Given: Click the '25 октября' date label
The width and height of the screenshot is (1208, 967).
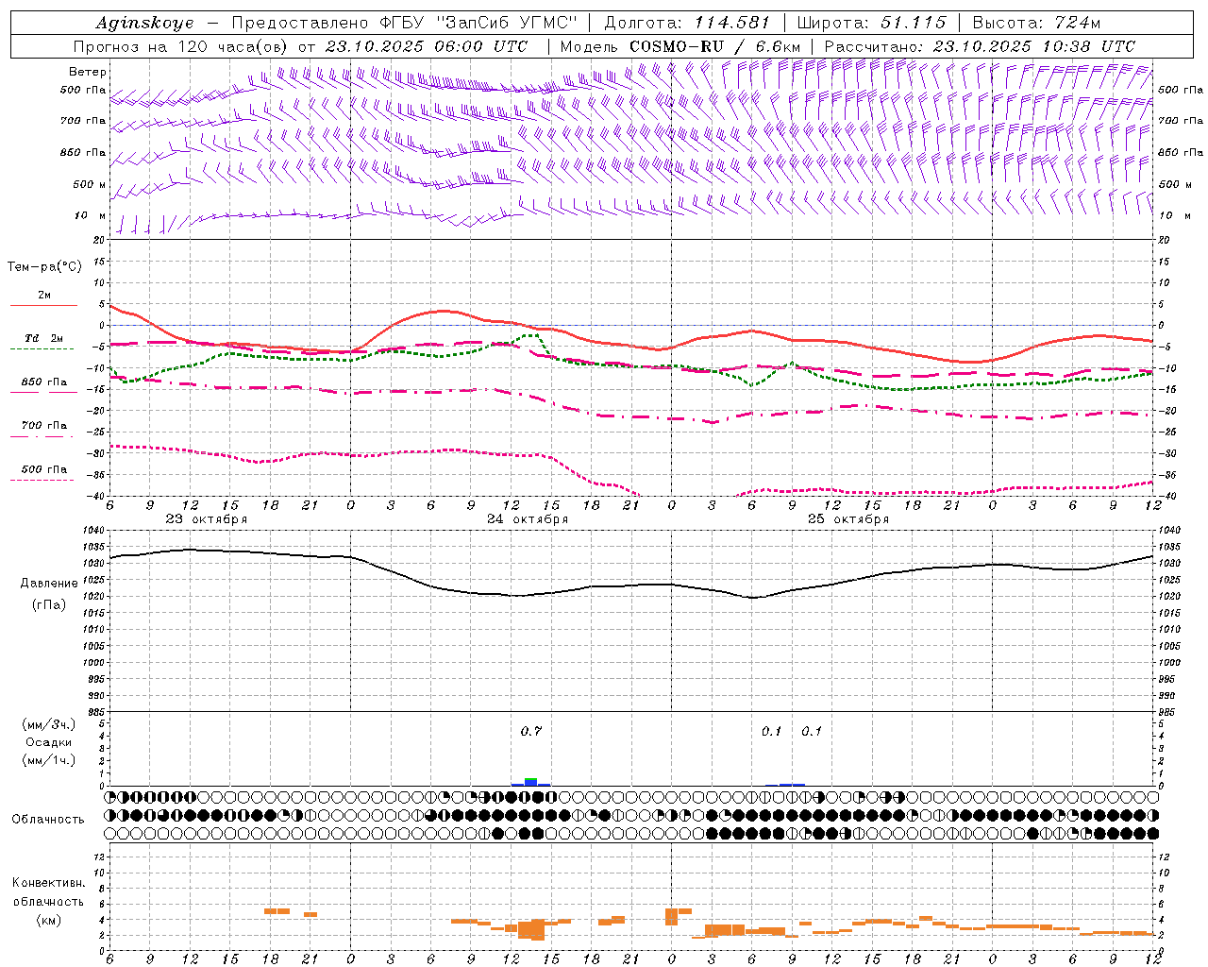Looking at the screenshot, I should 848,519.
